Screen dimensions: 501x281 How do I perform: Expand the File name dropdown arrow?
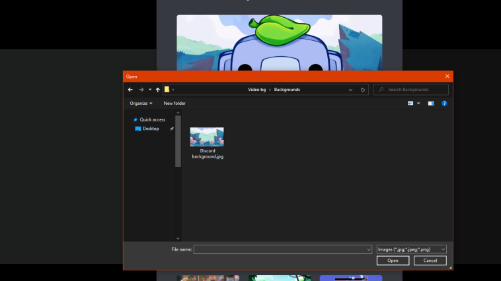click(369, 249)
